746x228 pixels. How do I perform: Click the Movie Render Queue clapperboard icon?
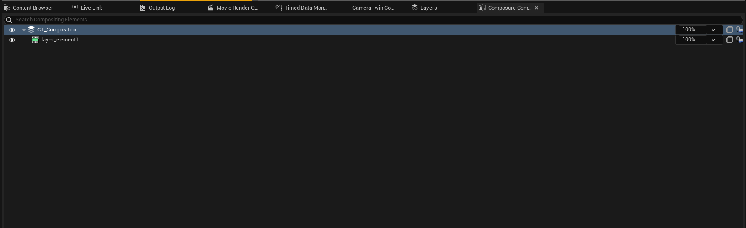(211, 8)
